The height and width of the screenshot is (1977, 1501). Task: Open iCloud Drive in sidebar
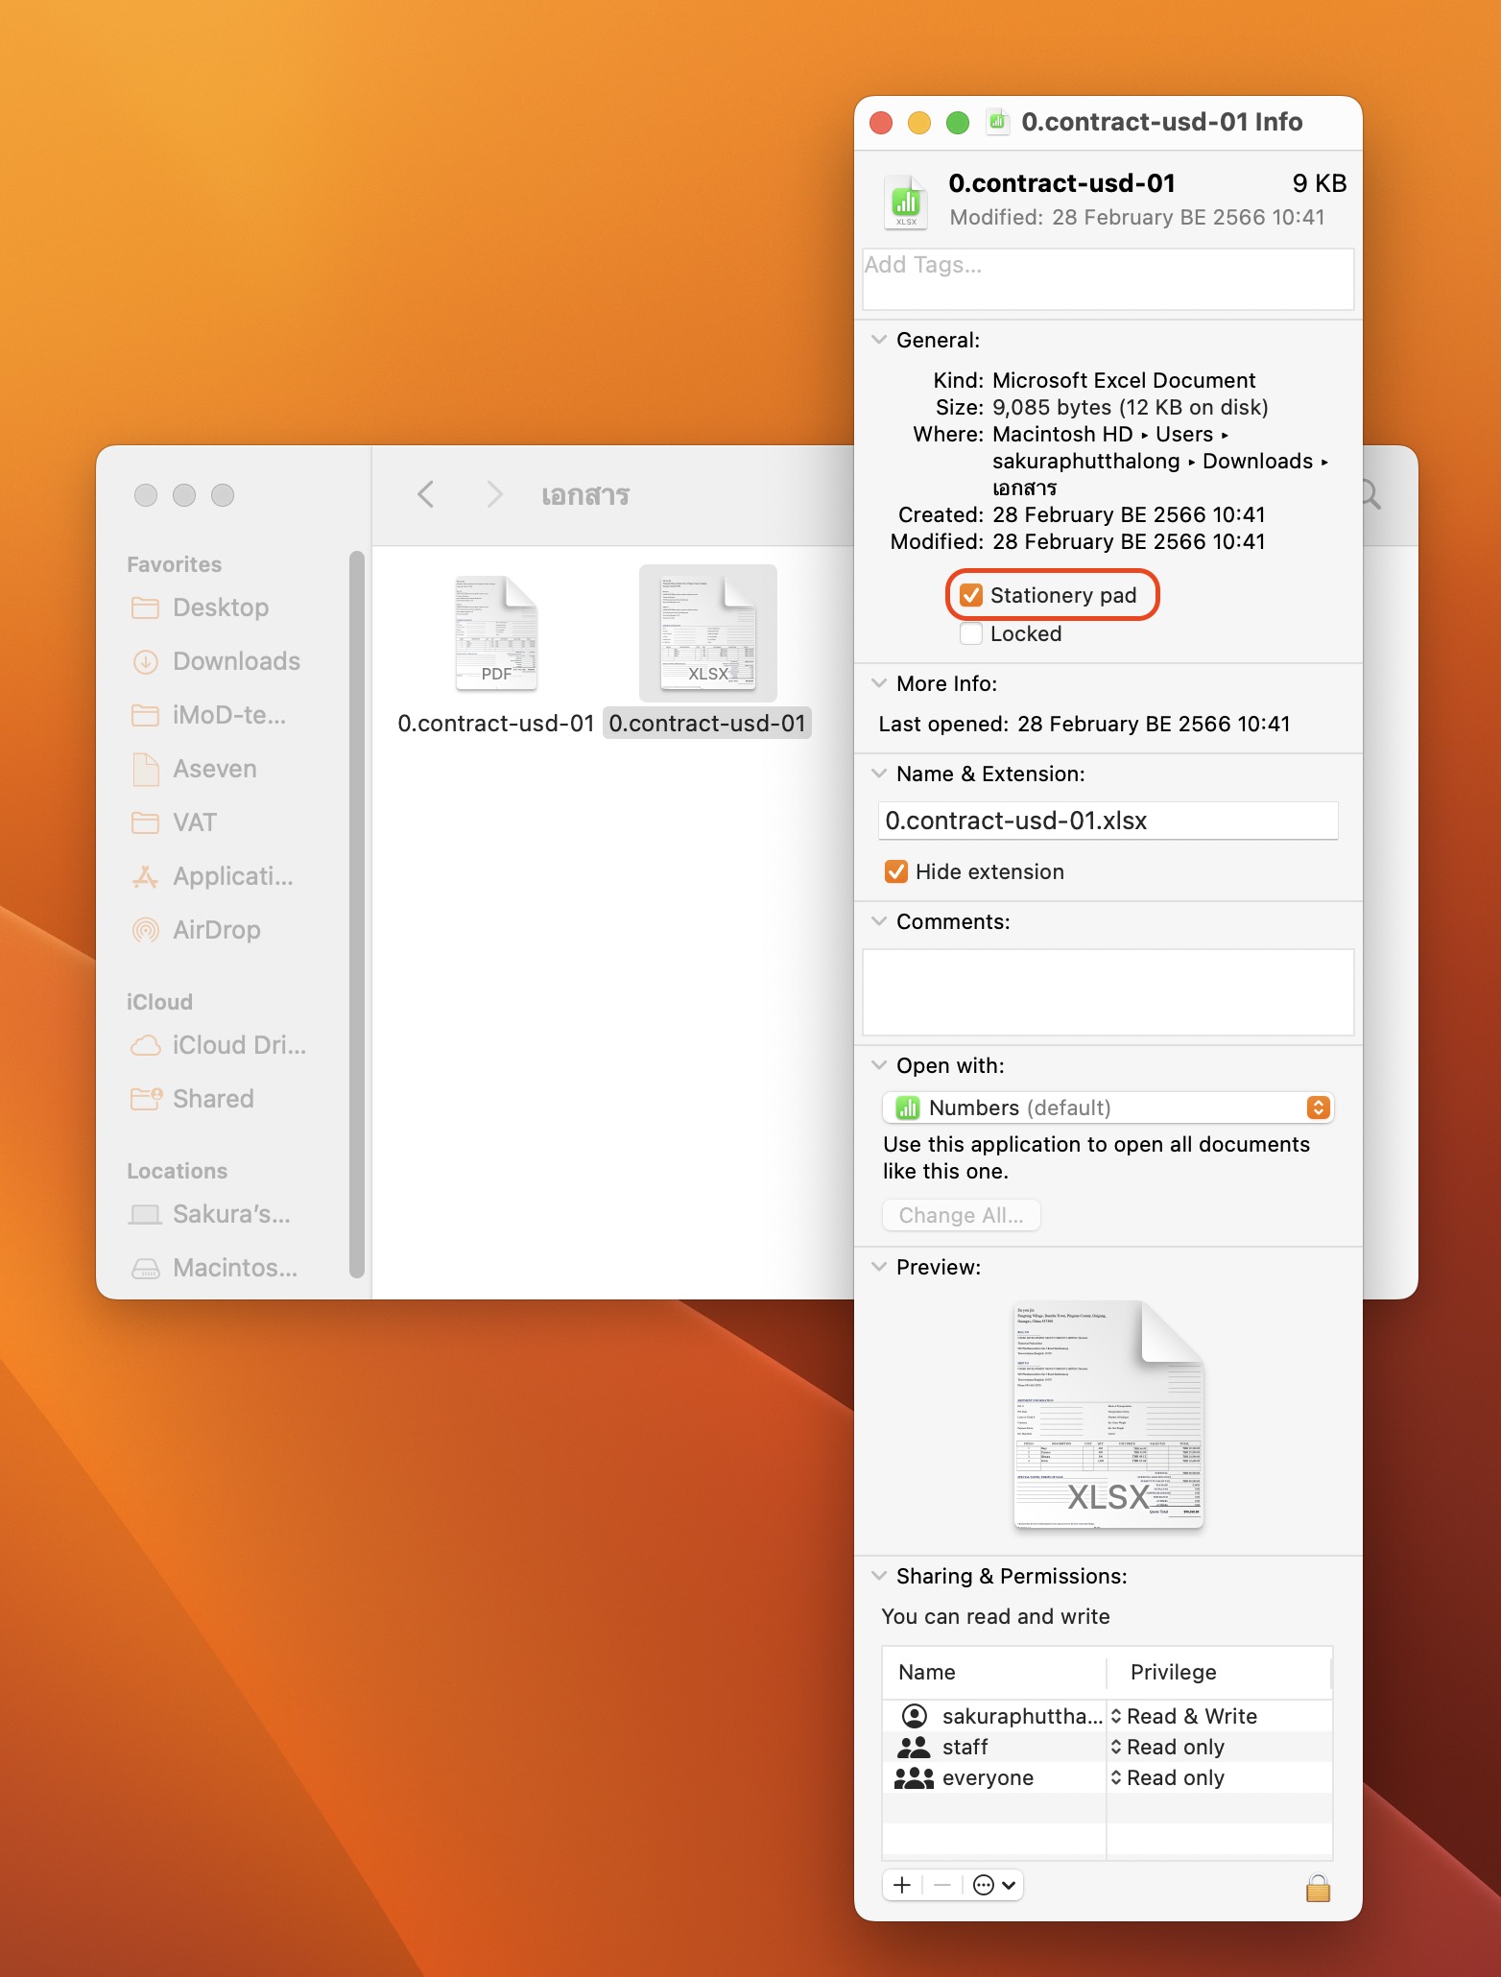238,1045
